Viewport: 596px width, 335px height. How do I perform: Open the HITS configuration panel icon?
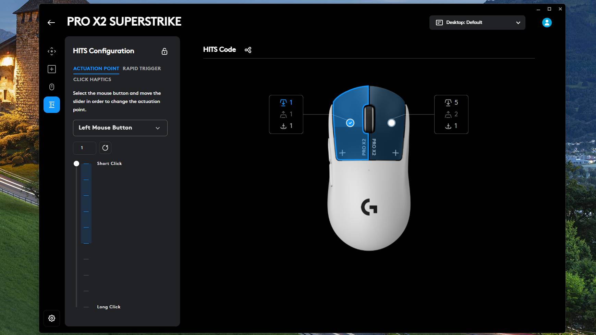pos(52,104)
